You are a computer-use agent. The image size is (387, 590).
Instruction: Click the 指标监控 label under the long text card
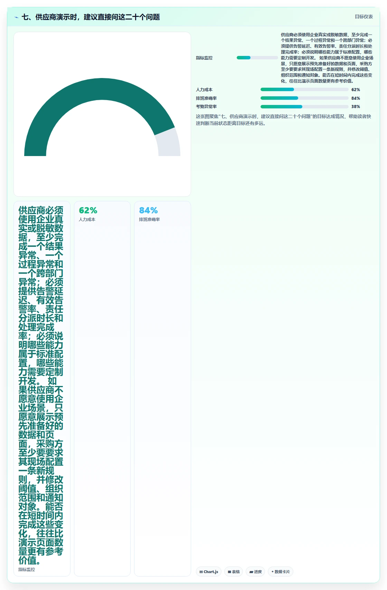click(x=27, y=569)
